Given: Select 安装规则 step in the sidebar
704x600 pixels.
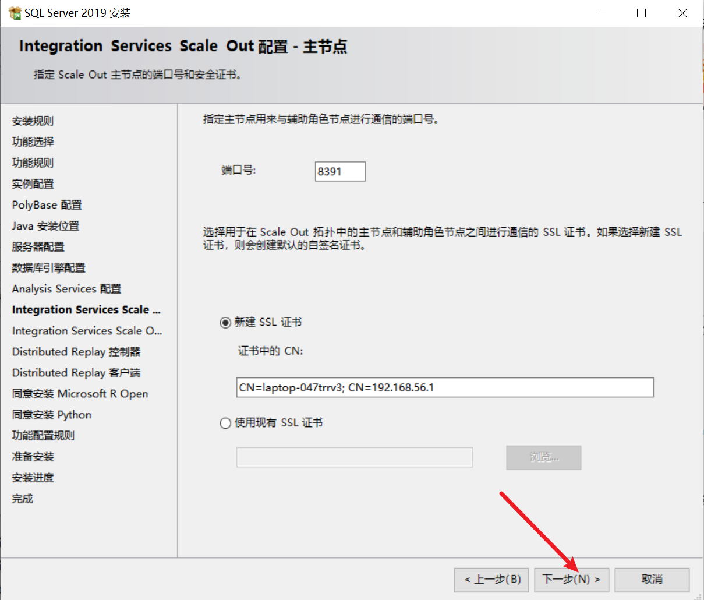Looking at the screenshot, I should [33, 121].
